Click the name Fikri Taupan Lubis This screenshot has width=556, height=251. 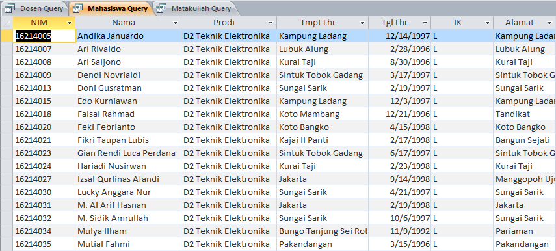(113, 140)
